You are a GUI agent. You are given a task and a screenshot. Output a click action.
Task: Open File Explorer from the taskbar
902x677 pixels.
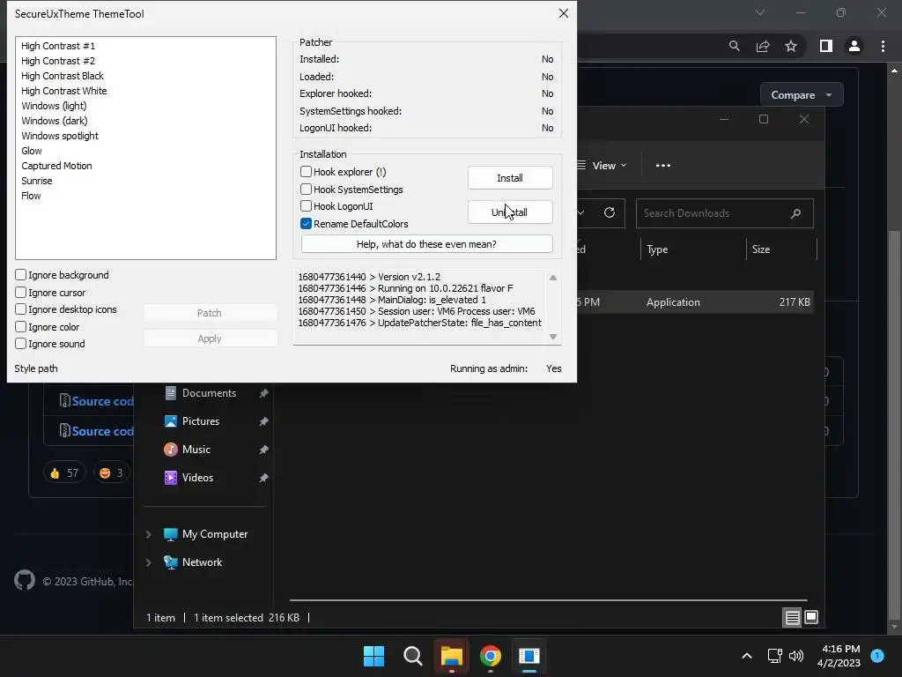(452, 656)
